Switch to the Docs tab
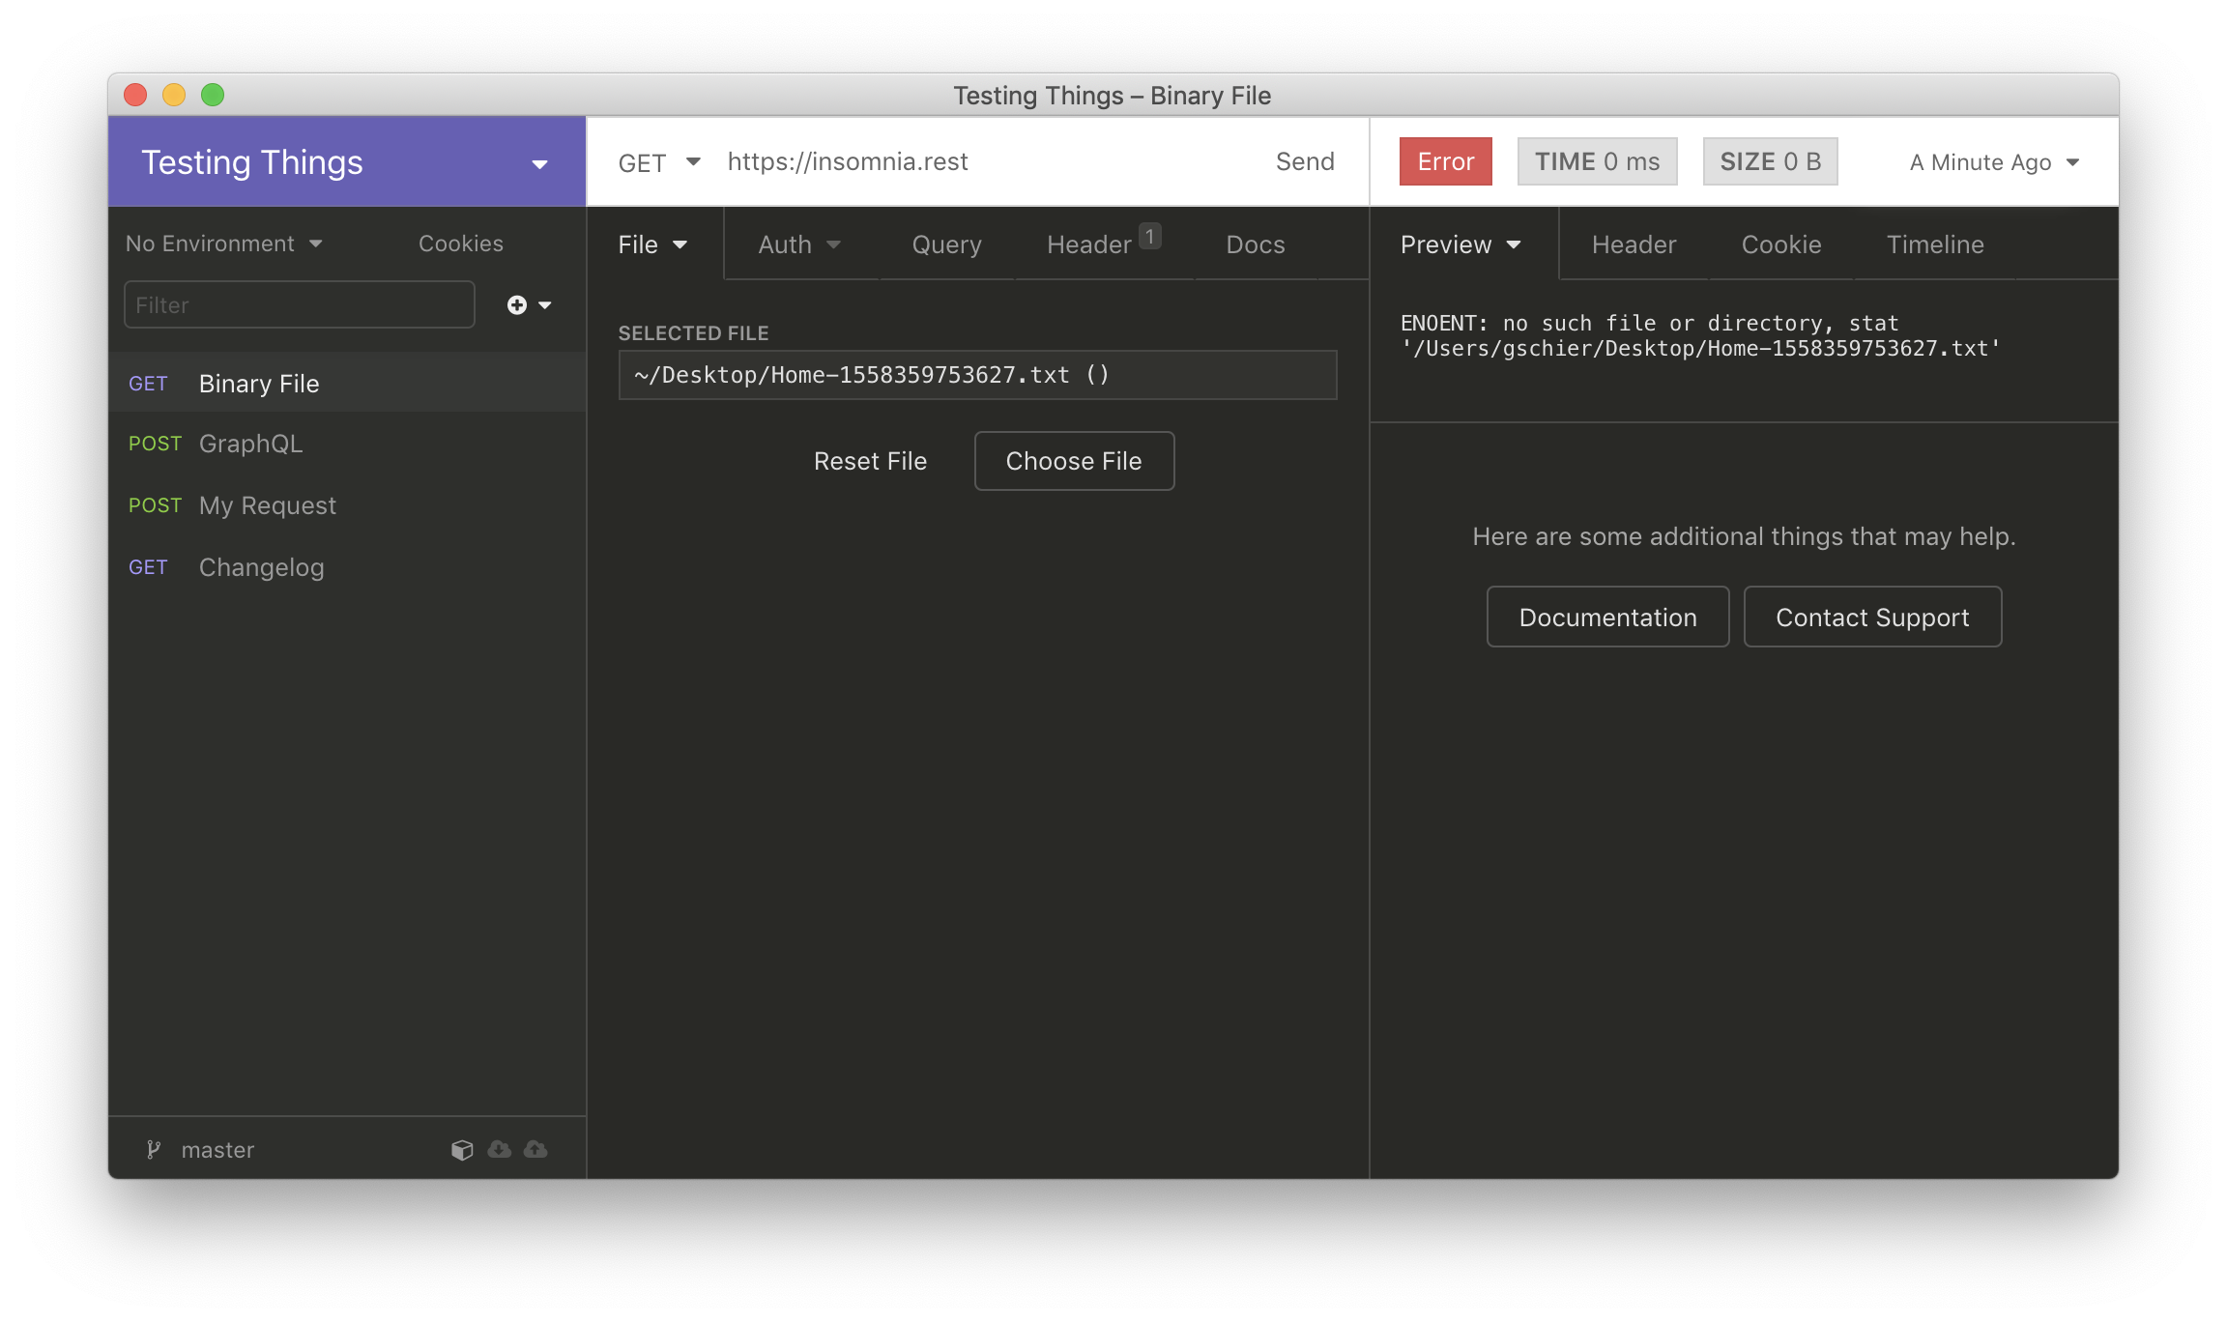The height and width of the screenshot is (1322, 2227). (1255, 244)
